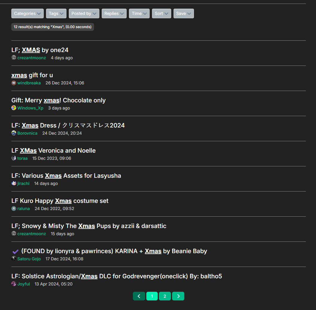Screen dimensions: 316x310
Task: Click the 4 days ago timestamp
Action: coord(62,58)
